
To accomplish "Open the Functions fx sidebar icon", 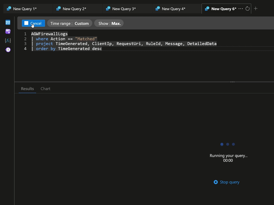I will pos(8,41).
